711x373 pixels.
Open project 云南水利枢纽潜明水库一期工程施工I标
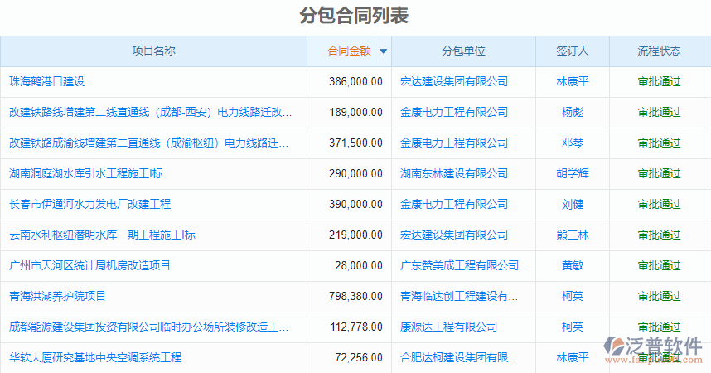click(x=103, y=235)
